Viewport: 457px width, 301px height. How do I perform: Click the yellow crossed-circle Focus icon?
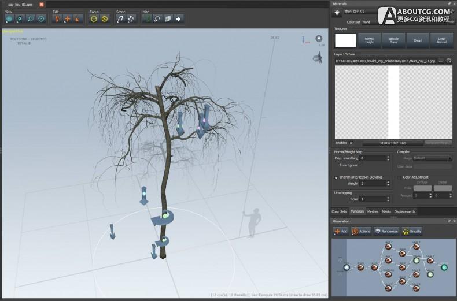coord(105,18)
